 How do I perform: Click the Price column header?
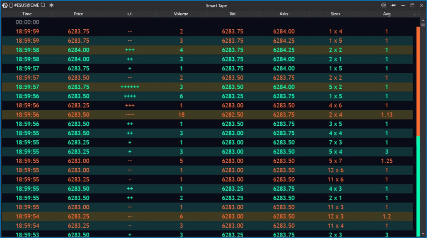(78, 14)
